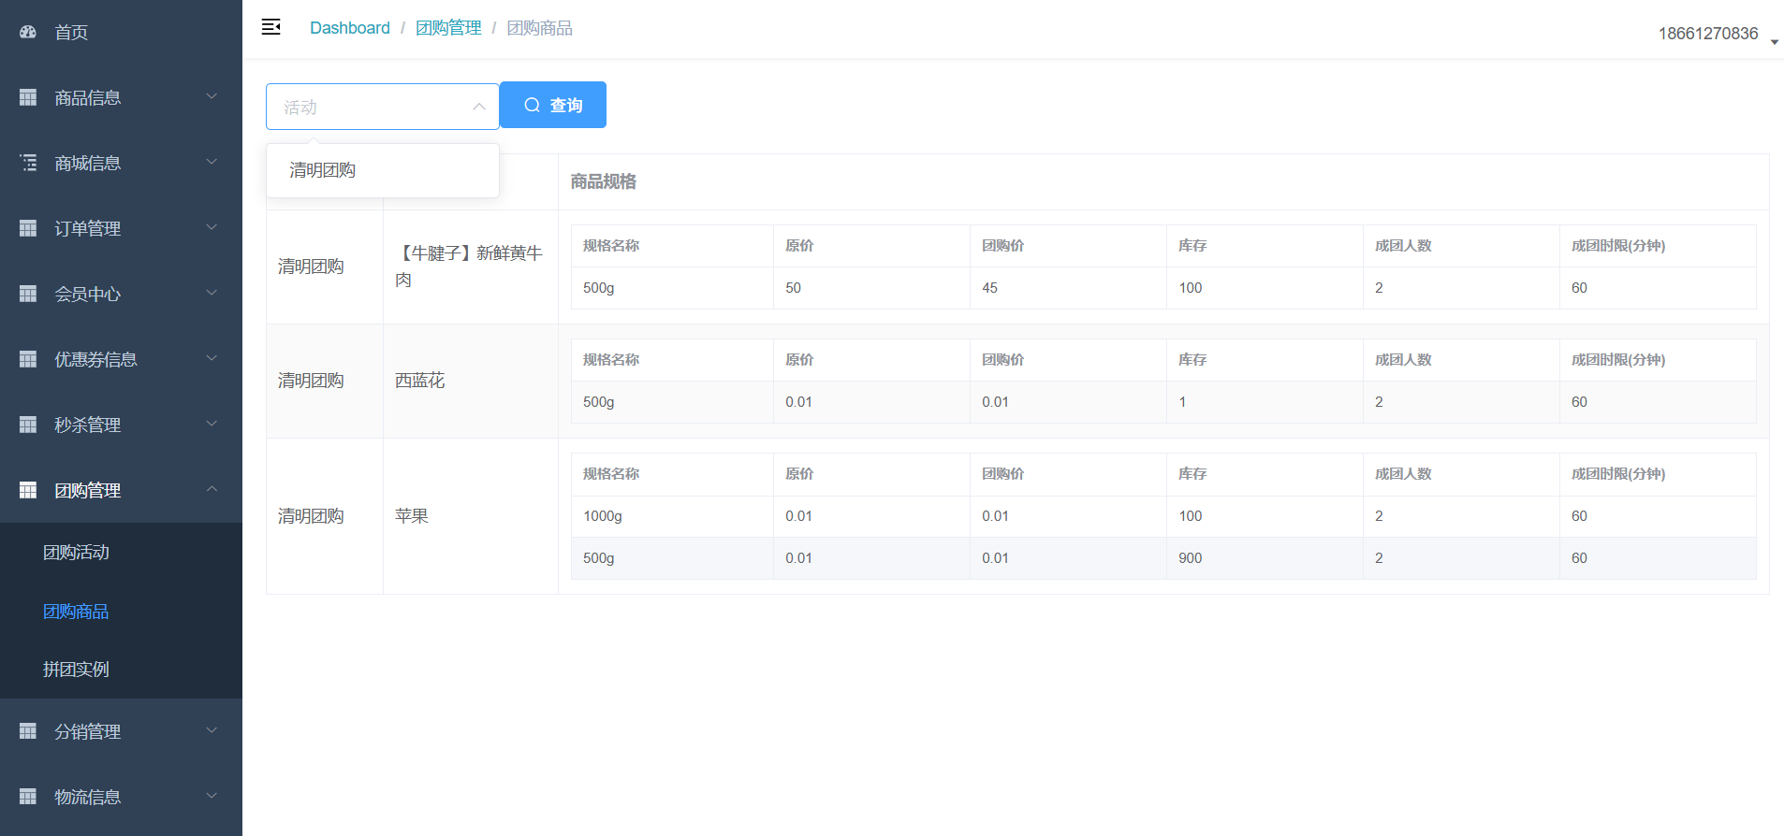Expand the 物流信息 sidebar menu
The height and width of the screenshot is (836, 1784).
pyautogui.click(x=212, y=796)
